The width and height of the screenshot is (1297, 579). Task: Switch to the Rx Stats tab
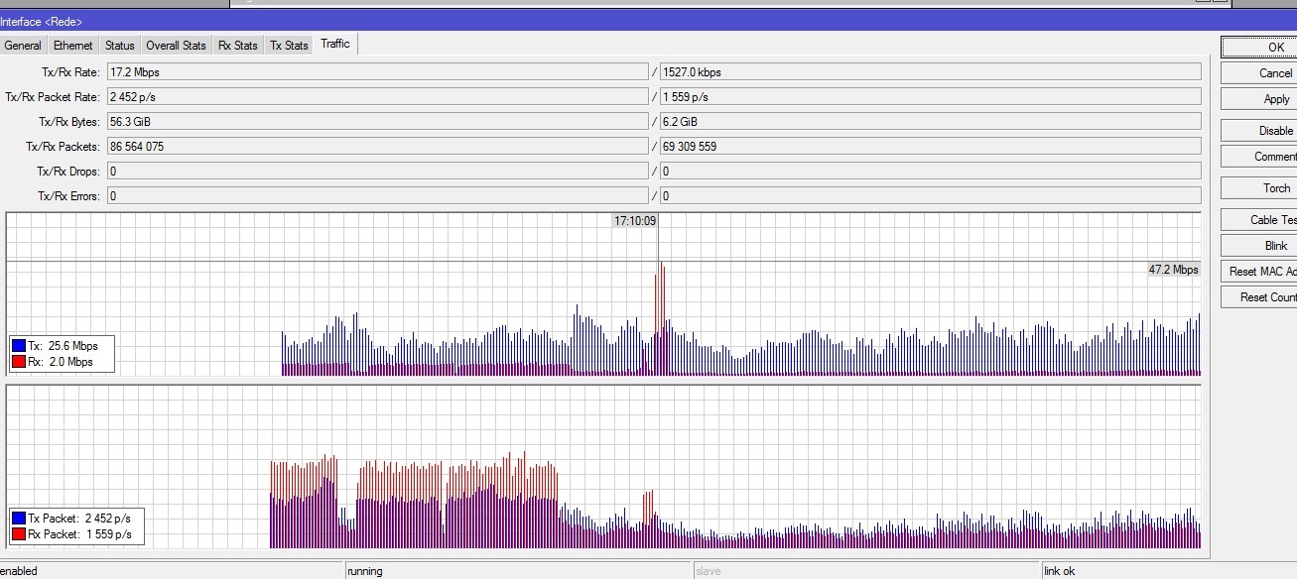pyautogui.click(x=238, y=46)
